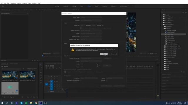The width and height of the screenshot is (188, 105).
Task: Click the new custom bin icon in Effects panel
Action: (182, 72)
